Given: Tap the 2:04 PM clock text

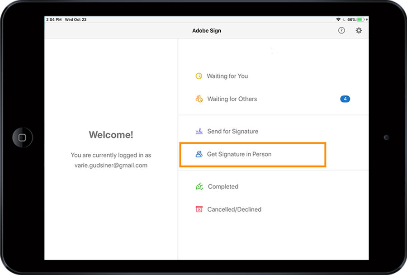Looking at the screenshot, I should click(54, 19).
